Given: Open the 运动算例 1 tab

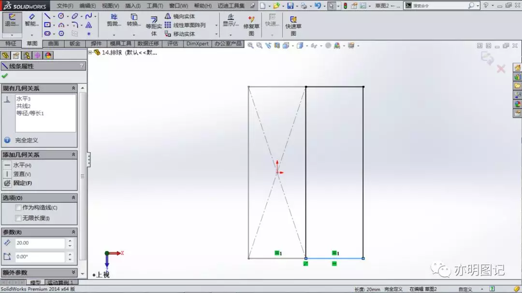Looking at the screenshot, I should [60, 282].
